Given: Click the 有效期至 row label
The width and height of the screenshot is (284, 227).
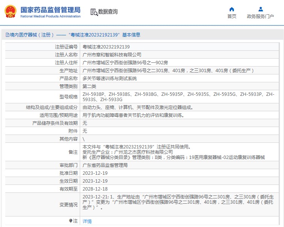Looking at the screenshot, I should [x=68, y=189].
